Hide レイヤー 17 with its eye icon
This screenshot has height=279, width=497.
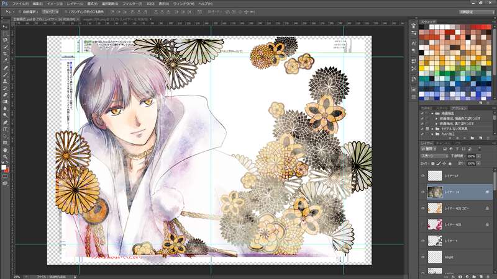coord(422,177)
